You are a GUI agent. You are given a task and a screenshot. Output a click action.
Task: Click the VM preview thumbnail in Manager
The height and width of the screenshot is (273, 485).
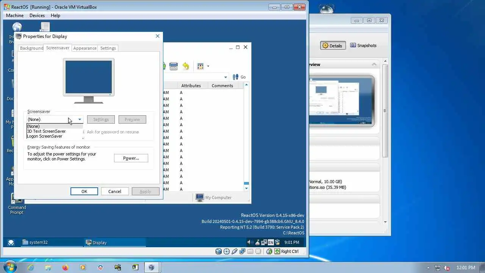point(342,101)
